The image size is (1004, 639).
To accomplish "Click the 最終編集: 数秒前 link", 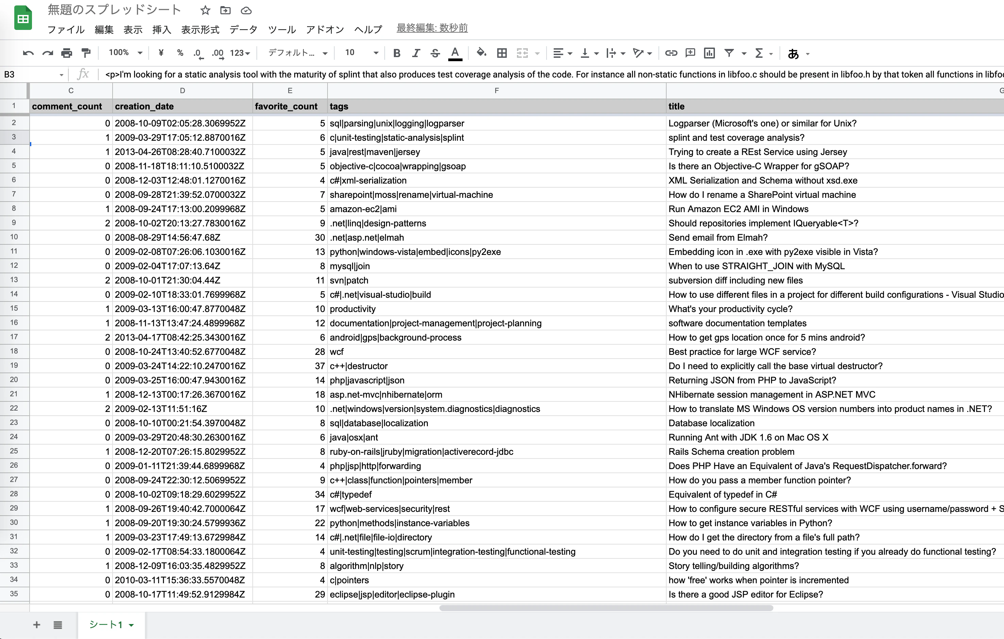I will pyautogui.click(x=432, y=28).
